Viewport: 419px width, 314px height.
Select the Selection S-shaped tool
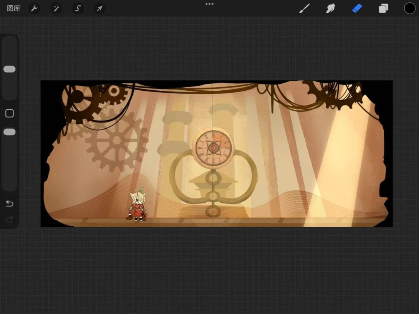pos(78,8)
